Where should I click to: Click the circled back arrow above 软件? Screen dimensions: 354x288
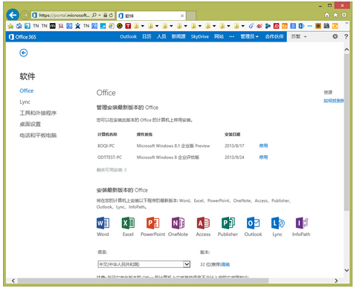[24, 53]
